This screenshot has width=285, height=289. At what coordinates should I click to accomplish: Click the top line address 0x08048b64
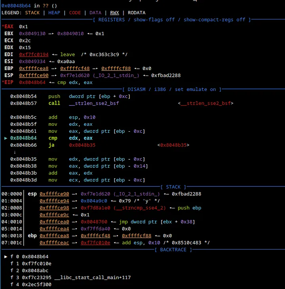(16, 6)
